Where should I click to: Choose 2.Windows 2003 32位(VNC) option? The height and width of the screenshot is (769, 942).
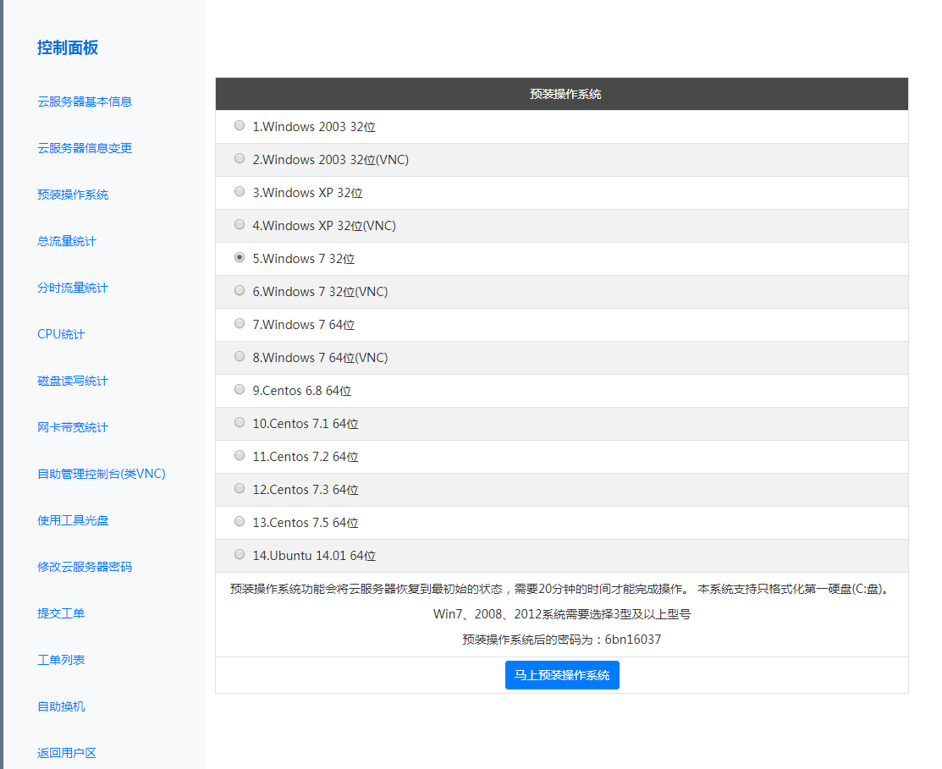pos(240,159)
